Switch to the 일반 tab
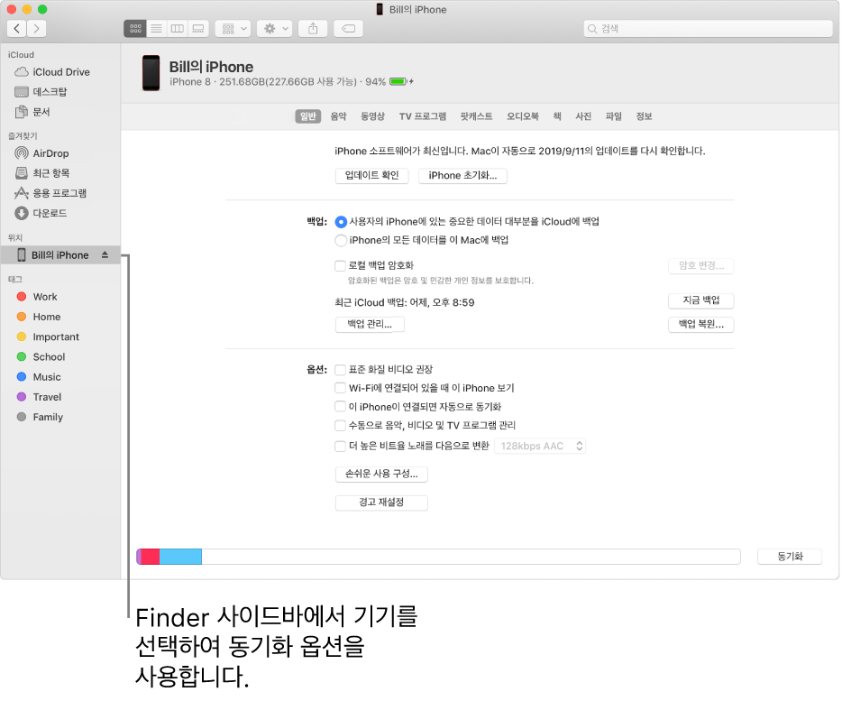This screenshot has width=842, height=701. tap(307, 116)
